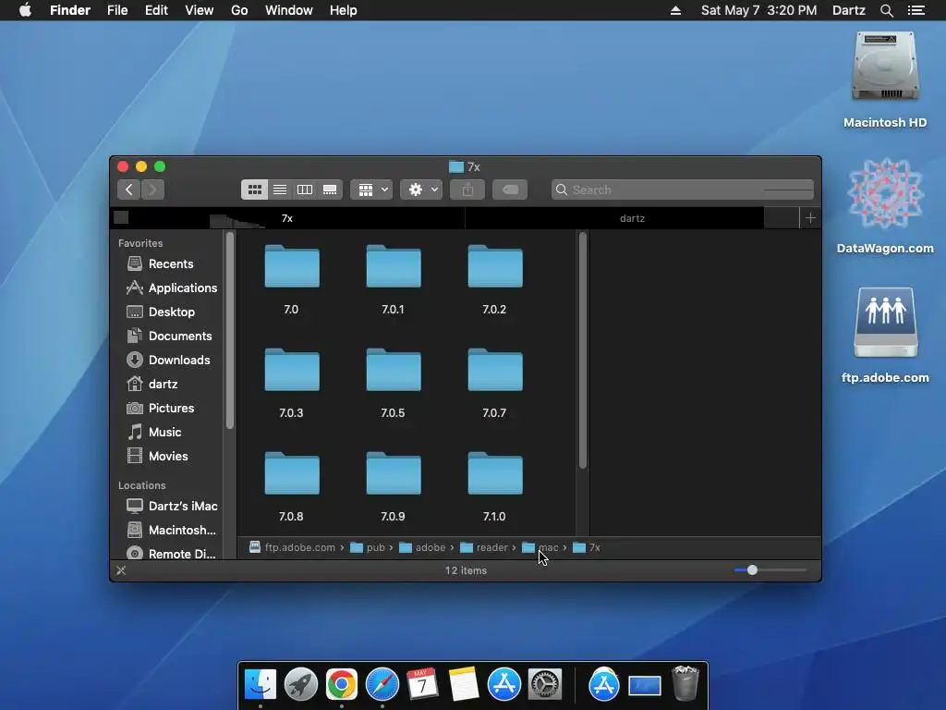
Task: Switch to the dartz tab
Action: click(x=632, y=218)
